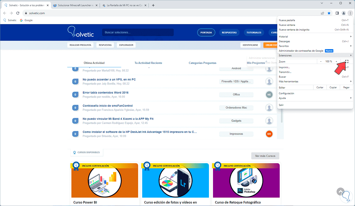Open question Error tabla contenidos Word 2016
Image resolution: width=355 pixels, height=206 pixels.
tap(105, 93)
